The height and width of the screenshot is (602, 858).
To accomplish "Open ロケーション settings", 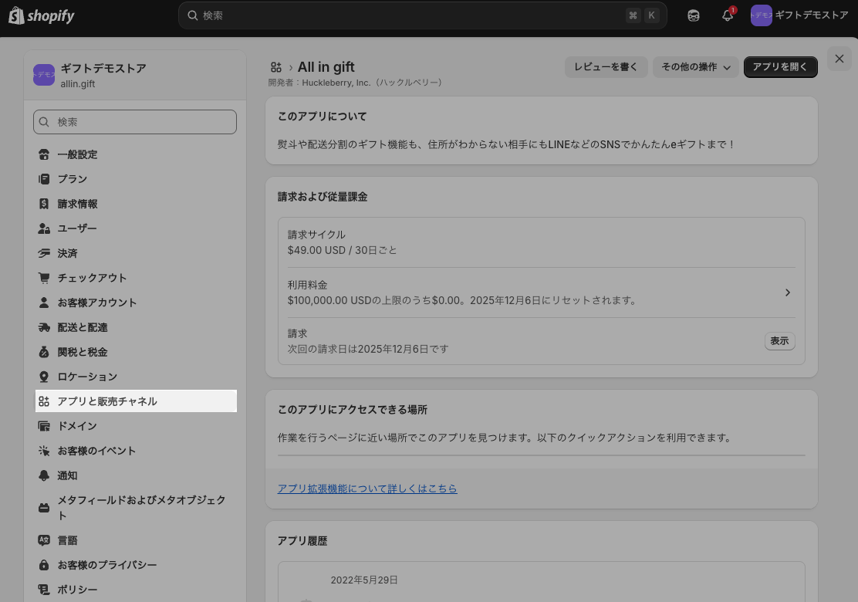I will [x=87, y=377].
